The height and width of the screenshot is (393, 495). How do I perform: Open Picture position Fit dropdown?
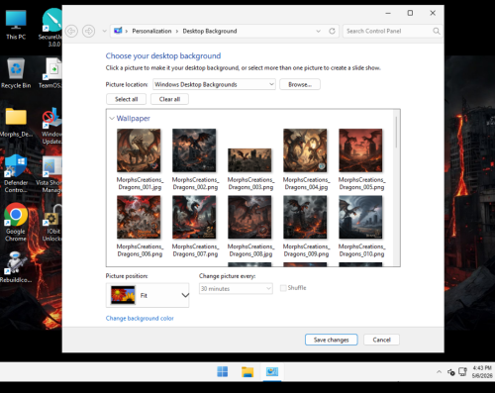tap(148, 295)
